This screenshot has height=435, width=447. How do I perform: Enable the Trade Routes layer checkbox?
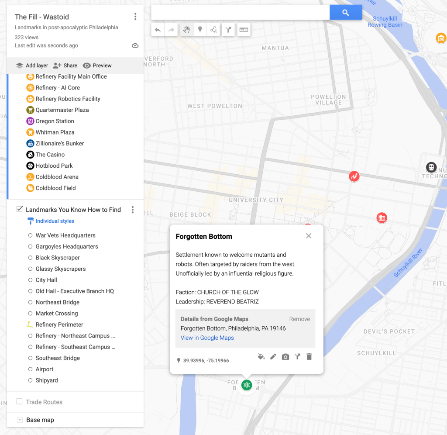[x=19, y=401]
